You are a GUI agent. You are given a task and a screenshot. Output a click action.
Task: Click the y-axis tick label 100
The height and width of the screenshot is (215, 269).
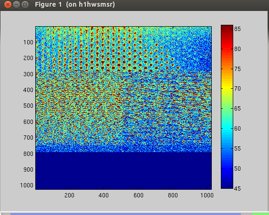click(28, 42)
